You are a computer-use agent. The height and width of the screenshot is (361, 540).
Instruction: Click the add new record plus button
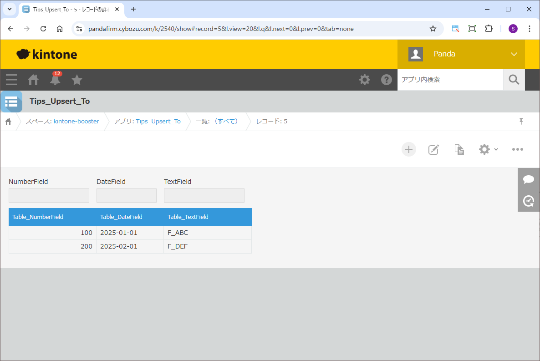point(408,149)
